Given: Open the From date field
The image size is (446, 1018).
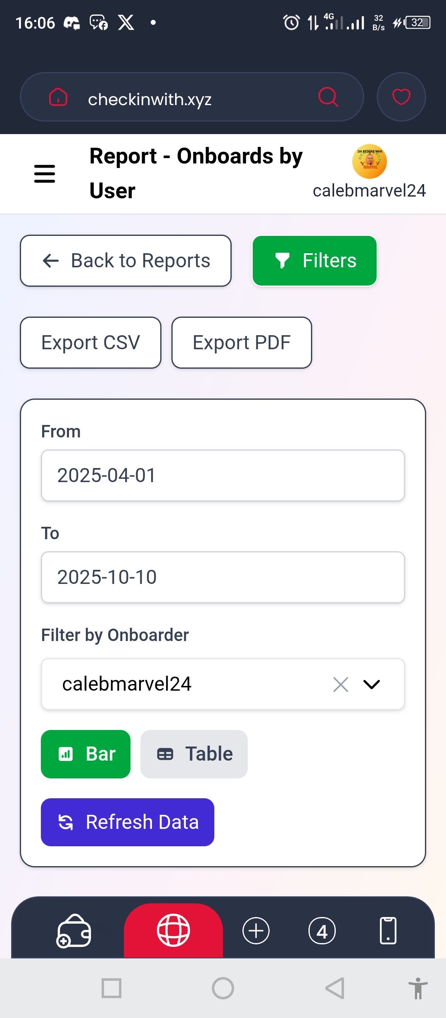Looking at the screenshot, I should pyautogui.click(x=223, y=475).
